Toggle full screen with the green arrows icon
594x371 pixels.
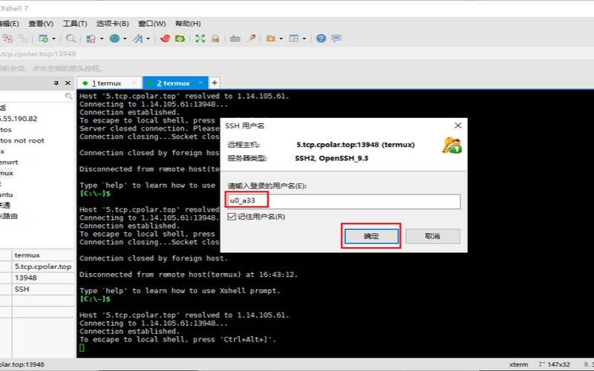point(200,39)
